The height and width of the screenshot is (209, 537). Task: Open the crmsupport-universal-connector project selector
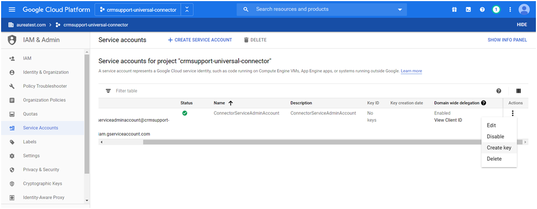tap(138, 9)
